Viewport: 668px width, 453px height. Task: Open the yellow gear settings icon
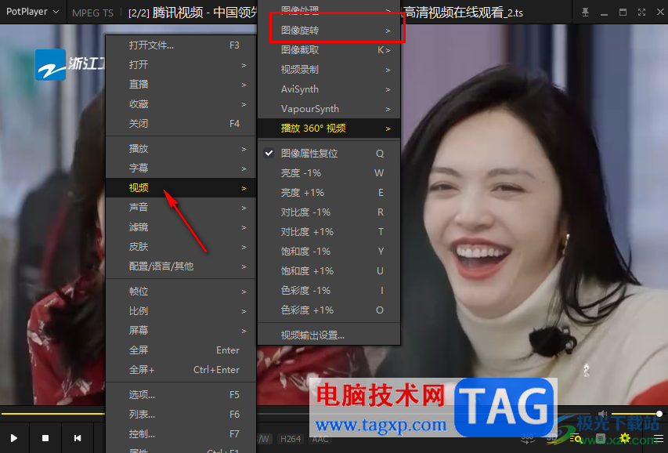[625, 438]
